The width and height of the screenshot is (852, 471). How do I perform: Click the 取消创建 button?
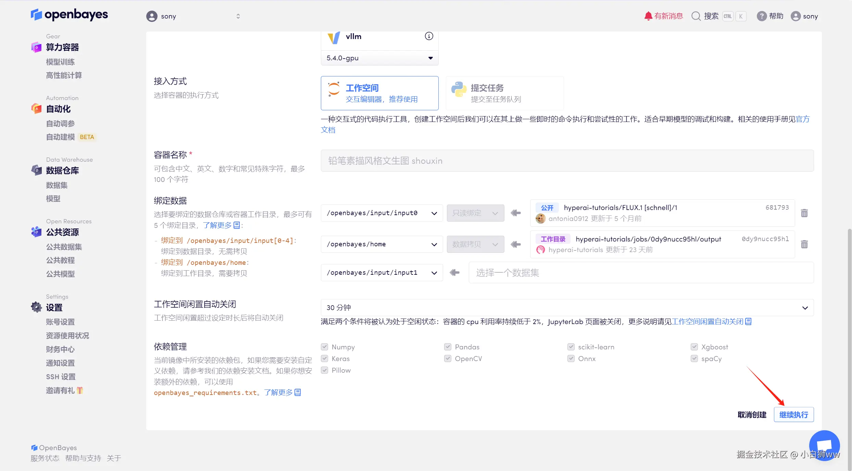click(x=752, y=415)
